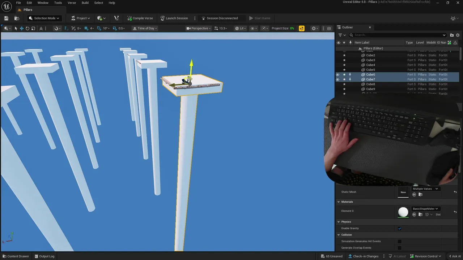Open the Content Drawer
This screenshot has height=260, width=463.
(15, 256)
